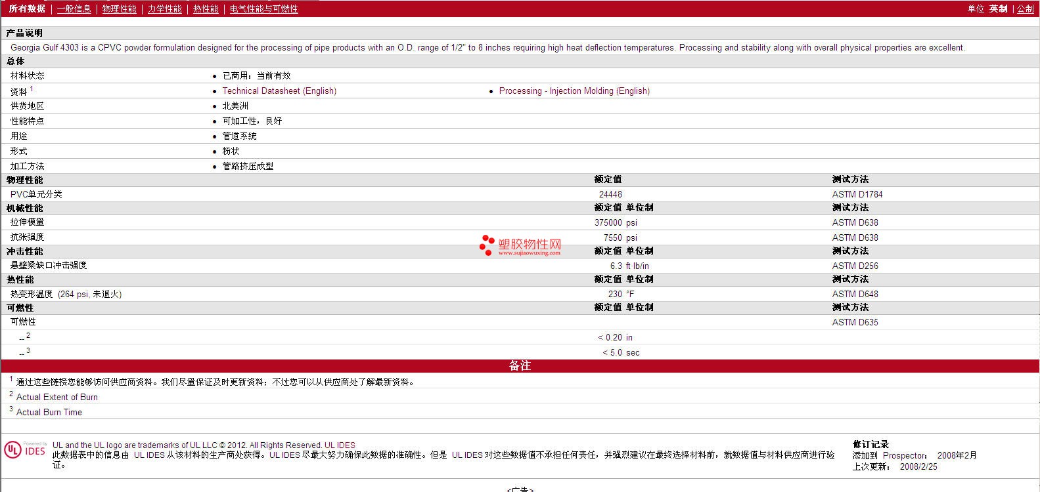Click the 悬壁梁缺口冲击强度 row label
Image resolution: width=1040 pixels, height=492 pixels.
(x=49, y=265)
